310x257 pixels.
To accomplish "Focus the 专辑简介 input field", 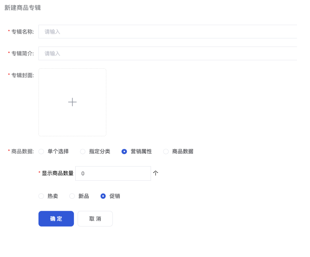I will [167, 54].
